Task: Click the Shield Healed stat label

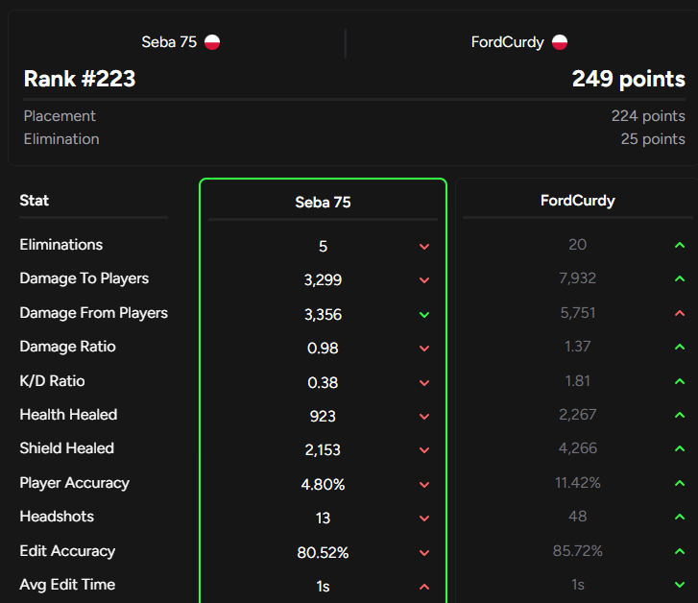Action: coord(67,448)
